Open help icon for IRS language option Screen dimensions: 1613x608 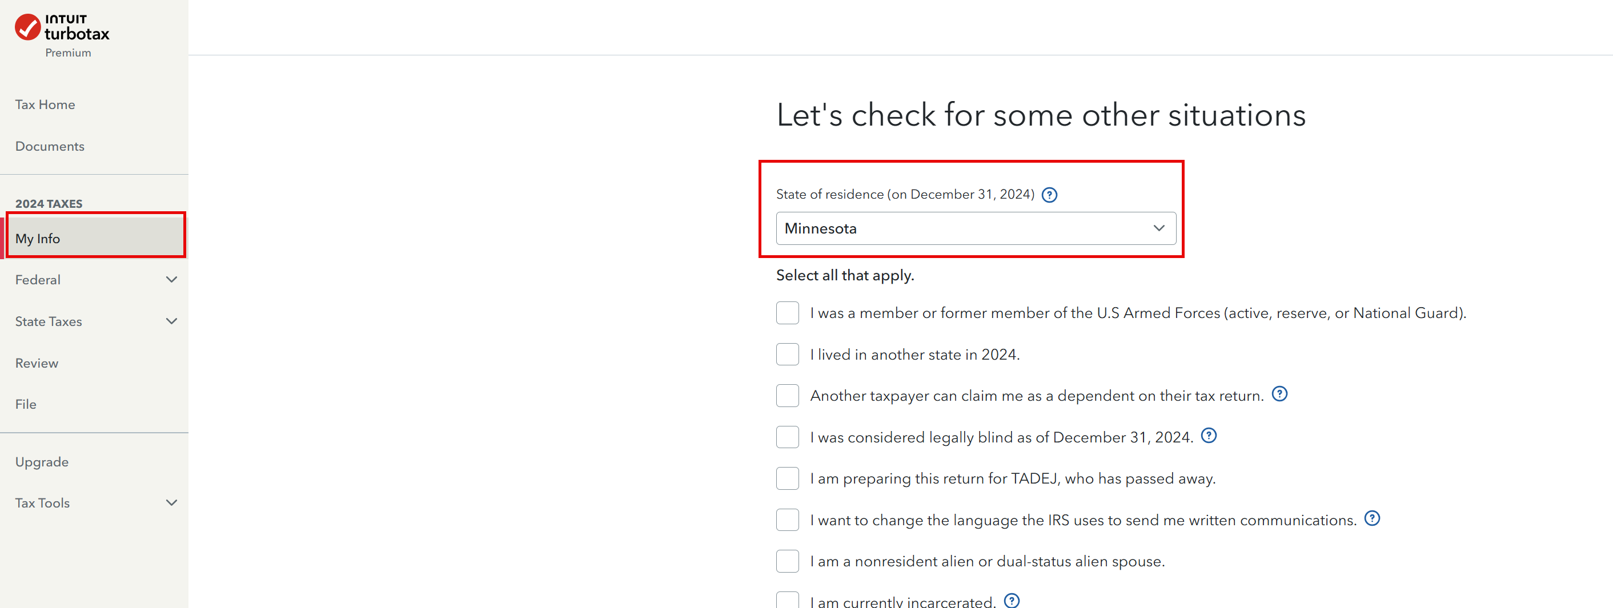click(x=1372, y=518)
